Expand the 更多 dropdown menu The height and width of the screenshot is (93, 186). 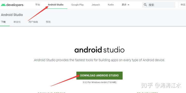click(125, 5)
